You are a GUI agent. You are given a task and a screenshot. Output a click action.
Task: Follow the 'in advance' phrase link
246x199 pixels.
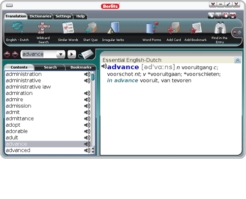click(123, 81)
